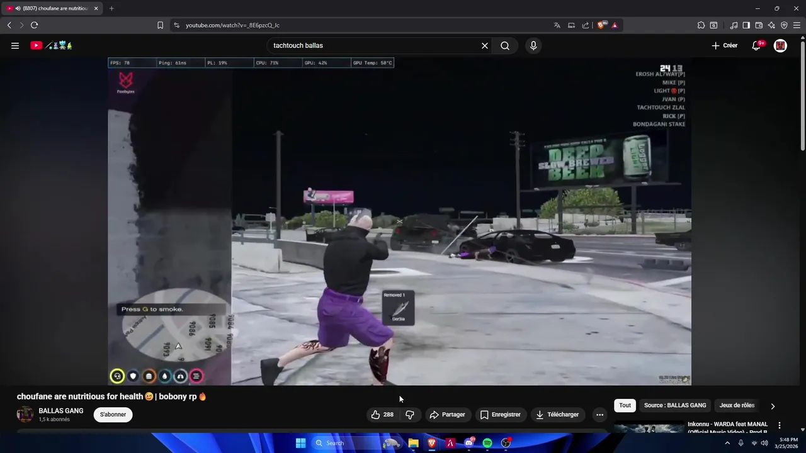This screenshot has height=453, width=806.
Task: Clear the search box with X
Action: click(485, 45)
